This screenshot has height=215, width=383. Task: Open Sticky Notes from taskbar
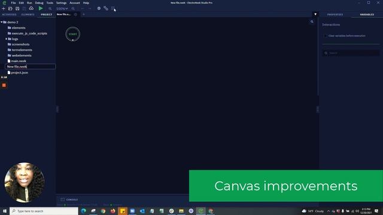point(123,211)
